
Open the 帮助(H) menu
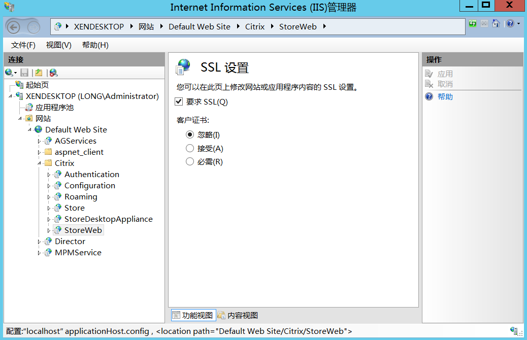coord(95,45)
